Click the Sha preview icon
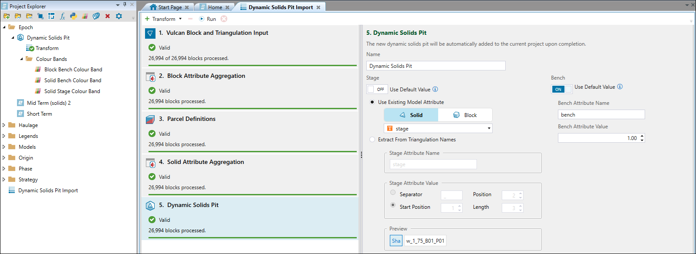Screen dimensions: 696x254 click(396, 241)
